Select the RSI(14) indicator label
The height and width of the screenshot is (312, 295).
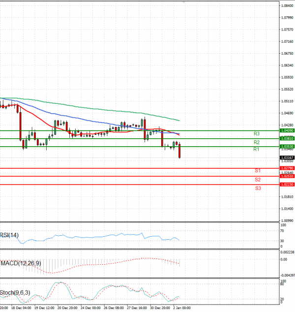9,235
